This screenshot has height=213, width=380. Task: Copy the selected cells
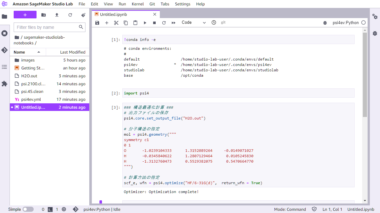pos(126,23)
